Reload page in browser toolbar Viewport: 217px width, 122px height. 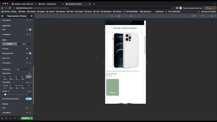click(10, 8)
